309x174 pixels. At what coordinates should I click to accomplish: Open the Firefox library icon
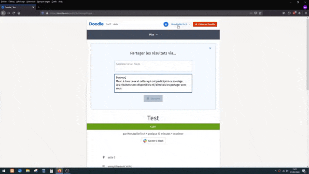pos(284,13)
